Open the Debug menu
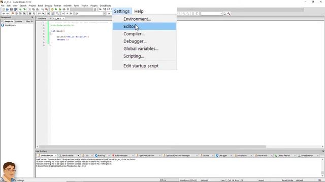The image size is (325, 182). (x=48, y=6)
